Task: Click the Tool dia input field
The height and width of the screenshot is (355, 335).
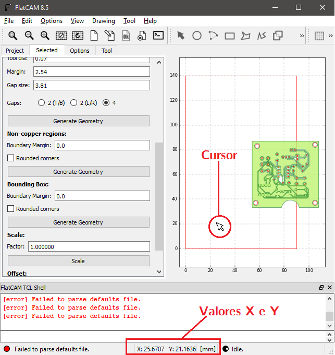Action: 92,60
